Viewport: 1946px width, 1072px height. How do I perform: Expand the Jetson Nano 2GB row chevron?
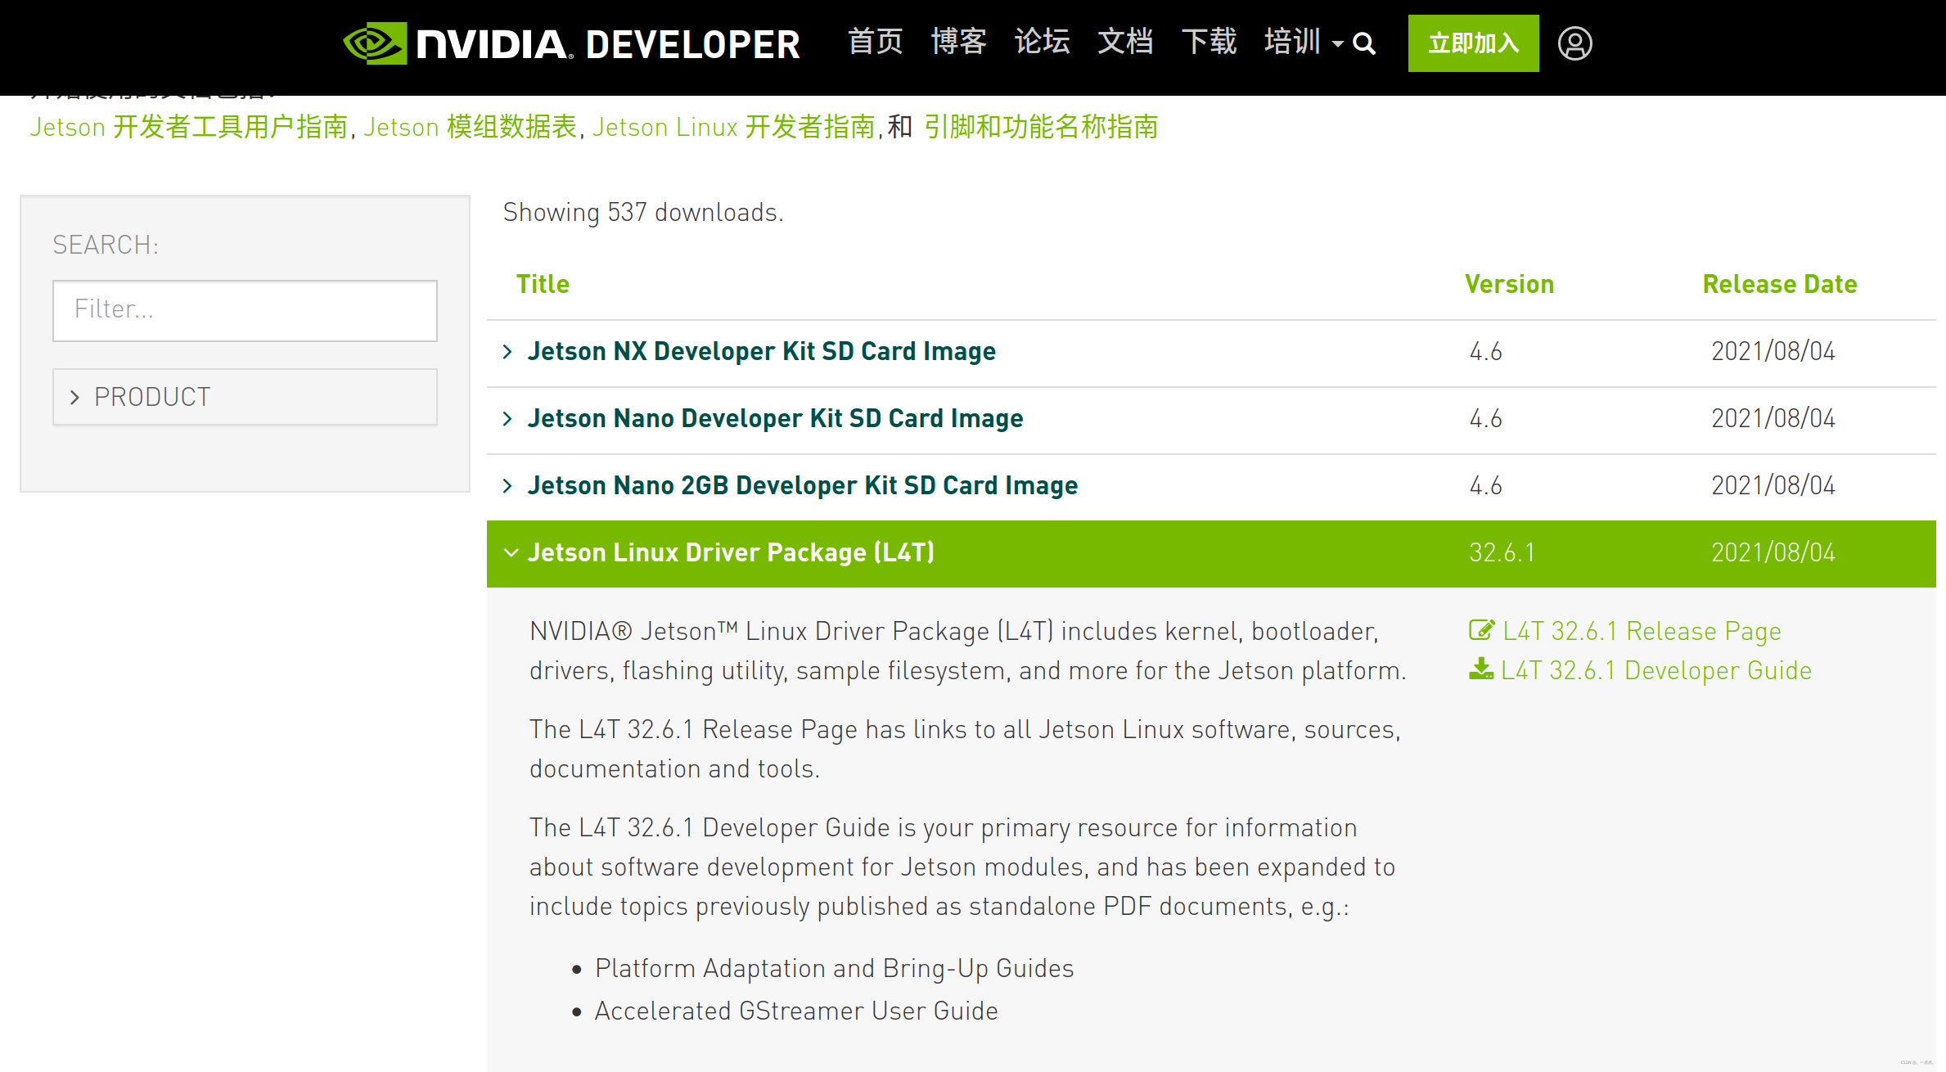pyautogui.click(x=507, y=486)
